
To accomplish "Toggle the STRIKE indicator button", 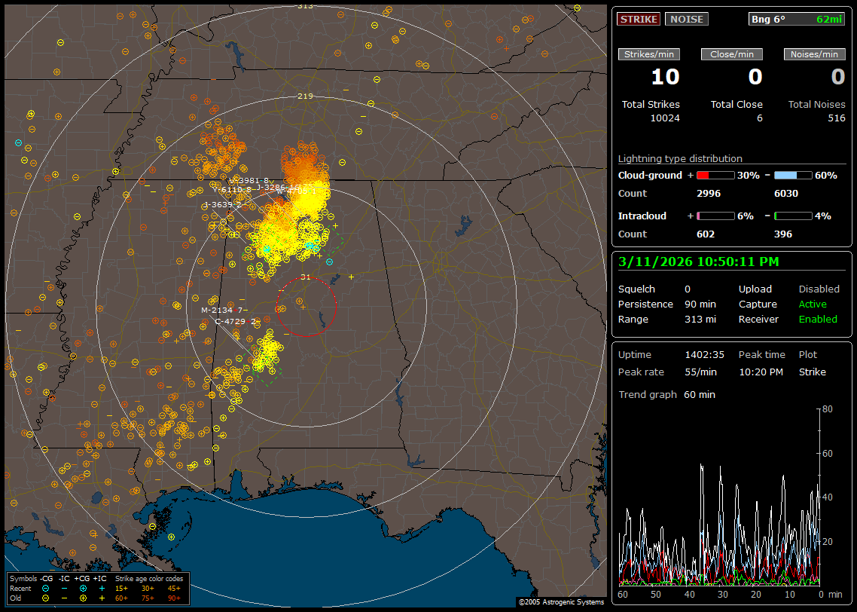I will [639, 19].
